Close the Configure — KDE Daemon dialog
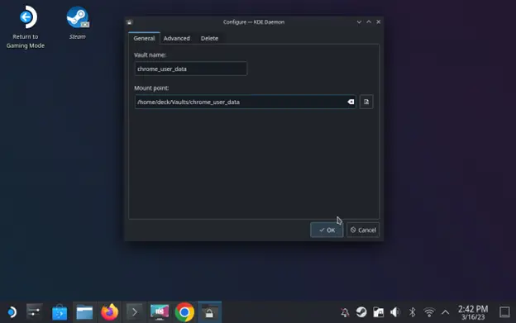516x323 pixels. click(379, 22)
